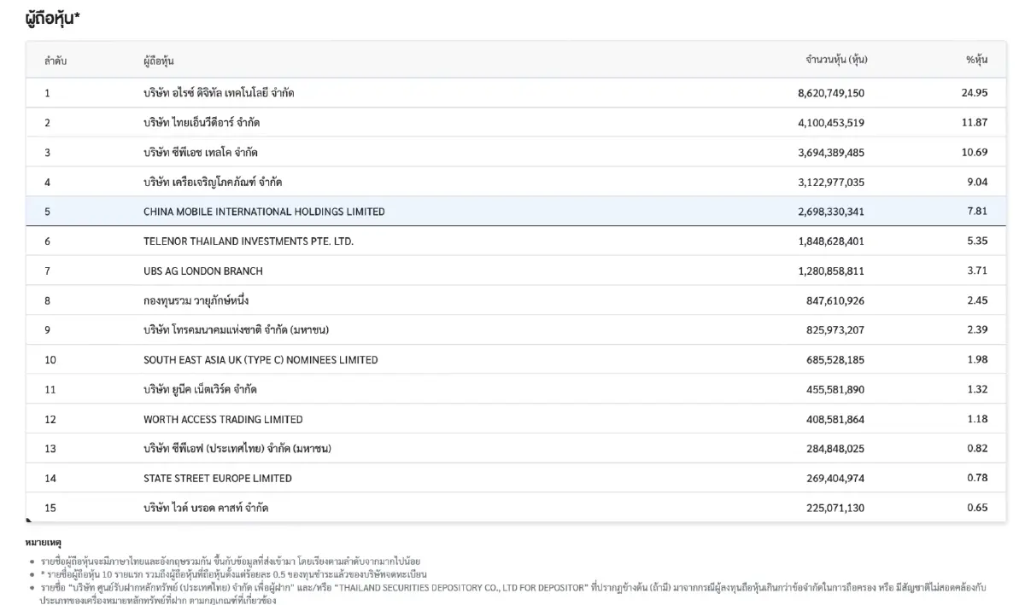
Task: Click percentage 1.32
Action: click(977, 390)
